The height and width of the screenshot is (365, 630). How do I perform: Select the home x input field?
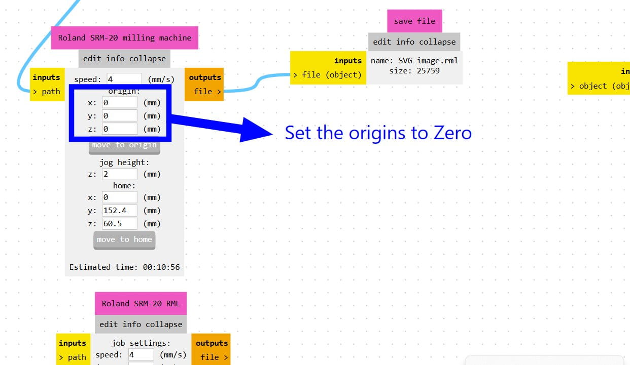coord(119,197)
